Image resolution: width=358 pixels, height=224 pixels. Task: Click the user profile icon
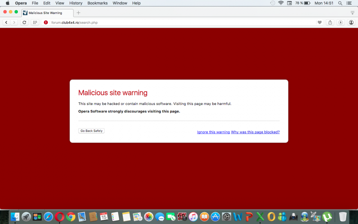coord(351,22)
